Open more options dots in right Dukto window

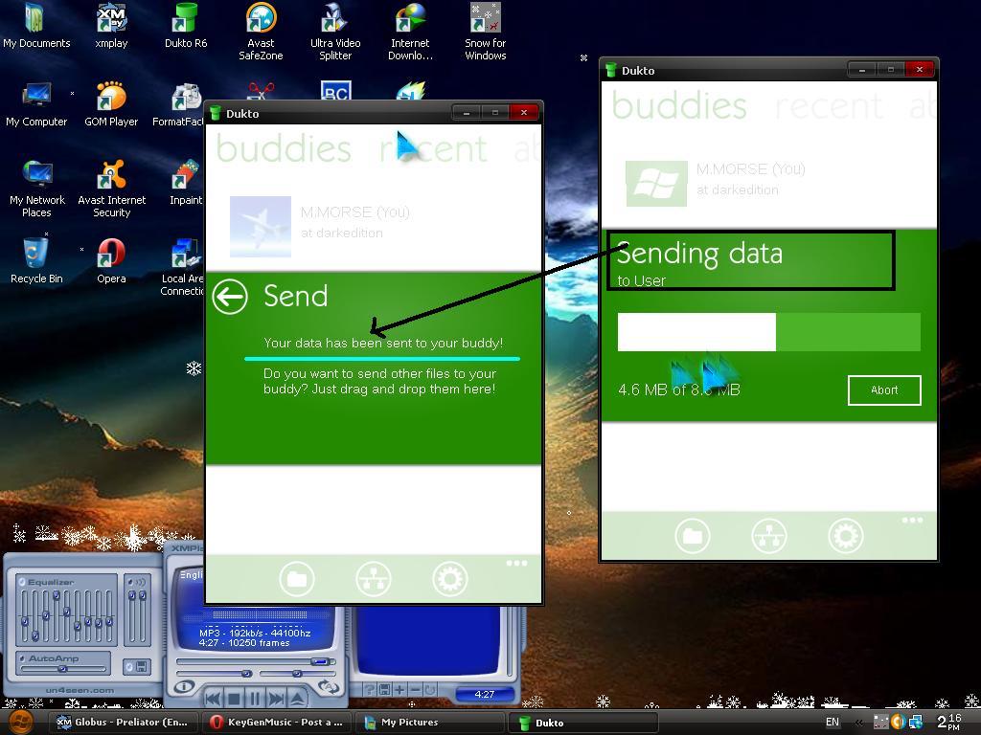pos(912,520)
